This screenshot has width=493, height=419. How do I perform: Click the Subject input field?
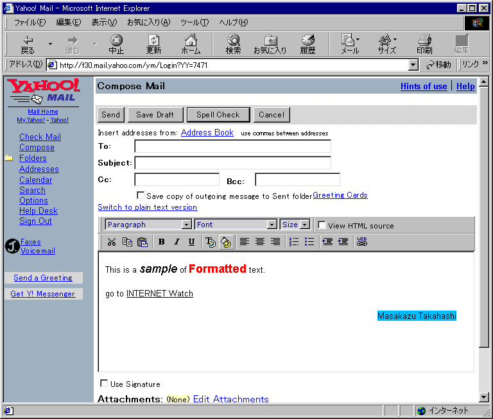232,163
